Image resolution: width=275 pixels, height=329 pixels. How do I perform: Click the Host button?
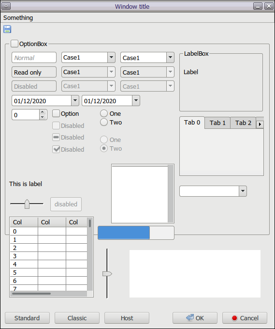(x=127, y=318)
